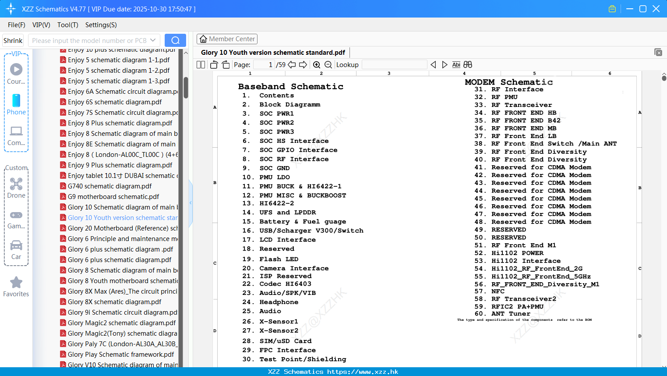Open the File(F) menu
Viewport: 667px width, 376px height.
pyautogui.click(x=17, y=25)
